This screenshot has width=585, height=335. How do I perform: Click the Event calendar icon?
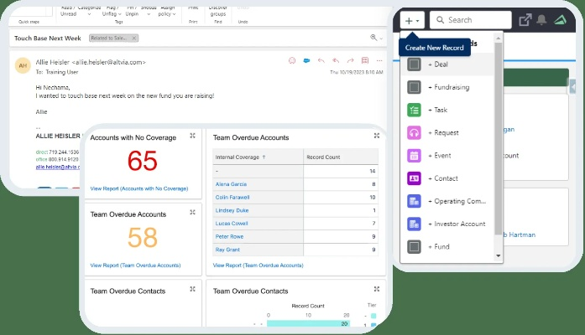(414, 155)
